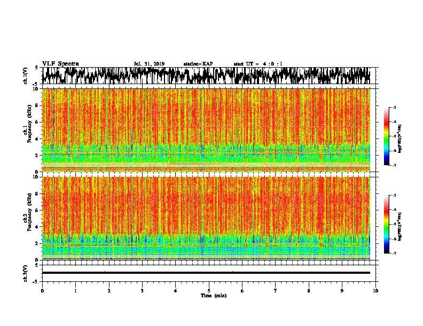The height and width of the screenshot is (326, 423).
Task: Click the ch.1 colorbar 'log(PSD)' label
Action: point(400,139)
